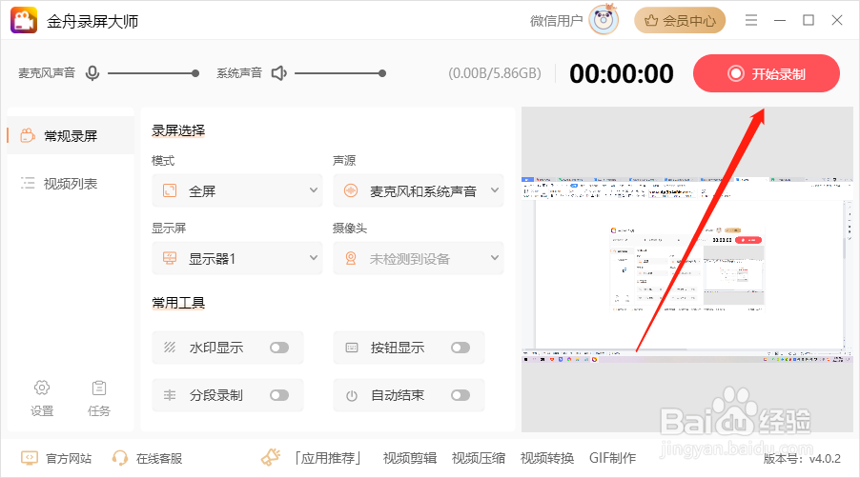The image size is (860, 478).
Task: Click the 全屏 mode icon
Action: pos(170,190)
